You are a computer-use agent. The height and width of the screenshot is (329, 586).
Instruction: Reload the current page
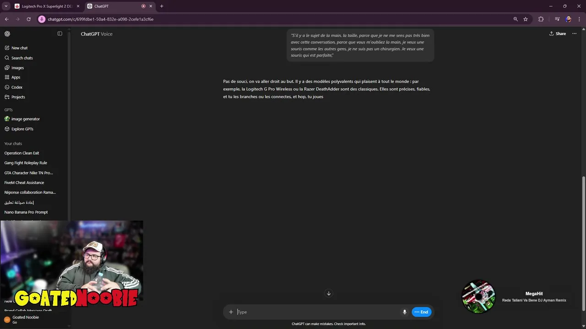point(28,19)
